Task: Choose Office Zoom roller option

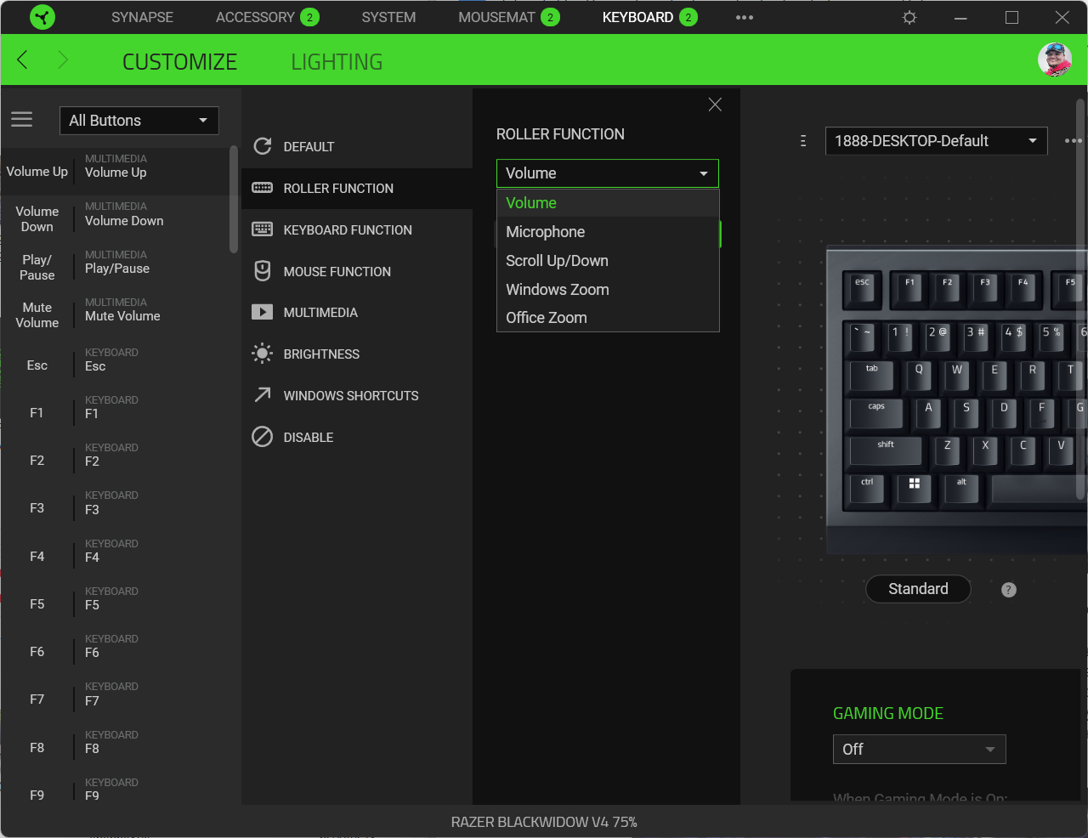Action: (608, 318)
